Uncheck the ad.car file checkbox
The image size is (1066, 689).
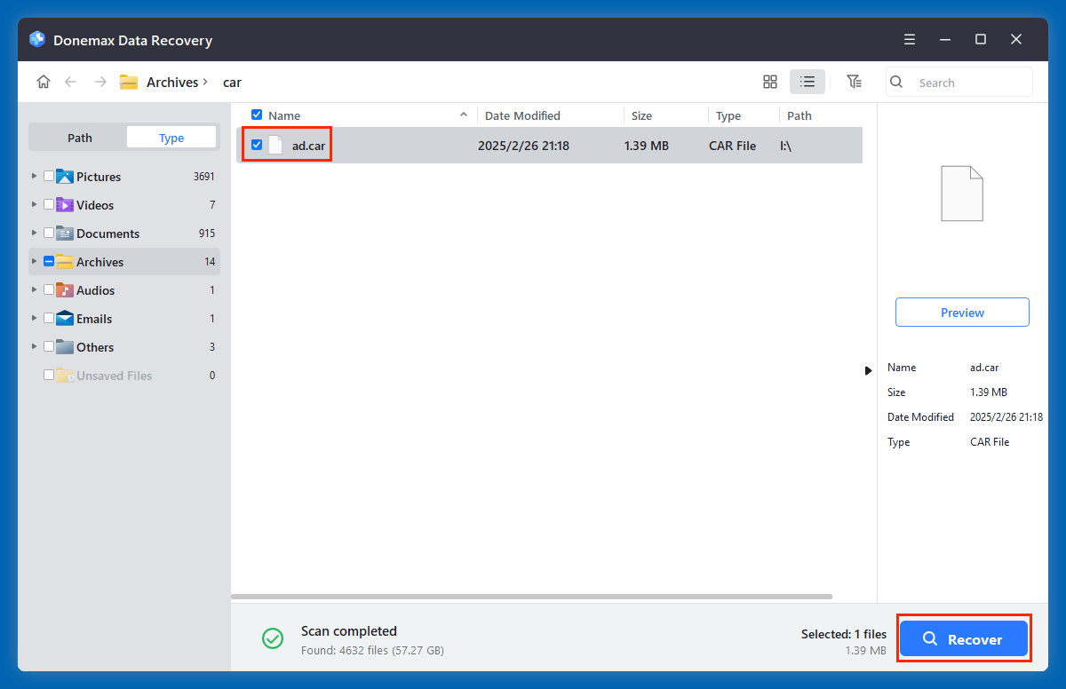257,145
